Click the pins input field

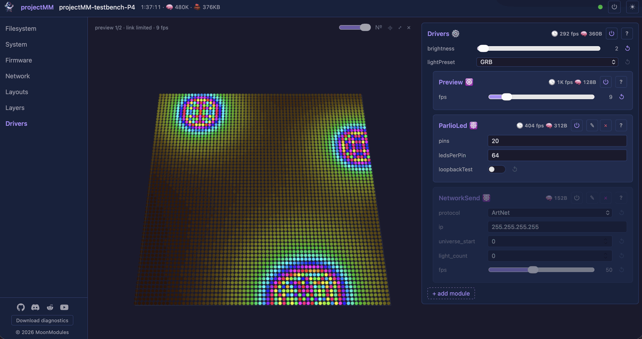[x=557, y=141]
